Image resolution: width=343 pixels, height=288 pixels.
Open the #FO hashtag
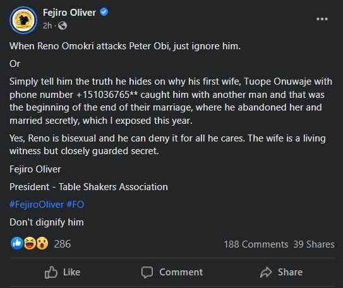pyautogui.click(x=75, y=205)
